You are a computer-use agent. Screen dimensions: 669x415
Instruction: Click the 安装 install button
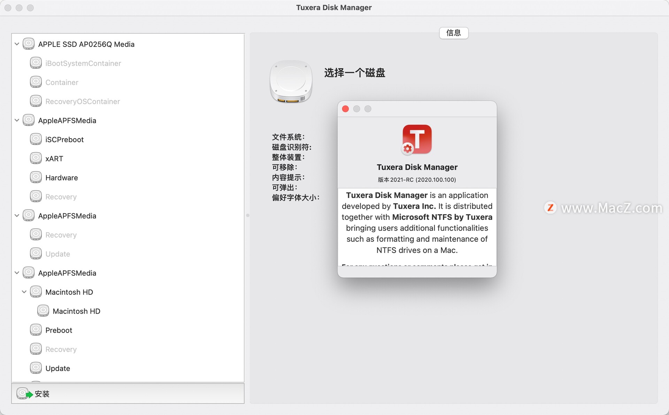tap(33, 394)
